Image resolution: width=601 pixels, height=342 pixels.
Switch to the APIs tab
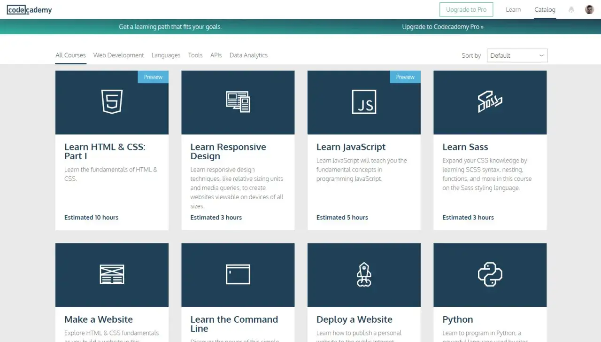[x=216, y=55]
